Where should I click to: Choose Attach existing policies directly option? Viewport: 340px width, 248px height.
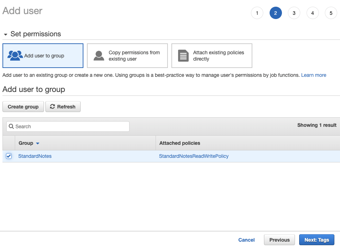pos(212,56)
